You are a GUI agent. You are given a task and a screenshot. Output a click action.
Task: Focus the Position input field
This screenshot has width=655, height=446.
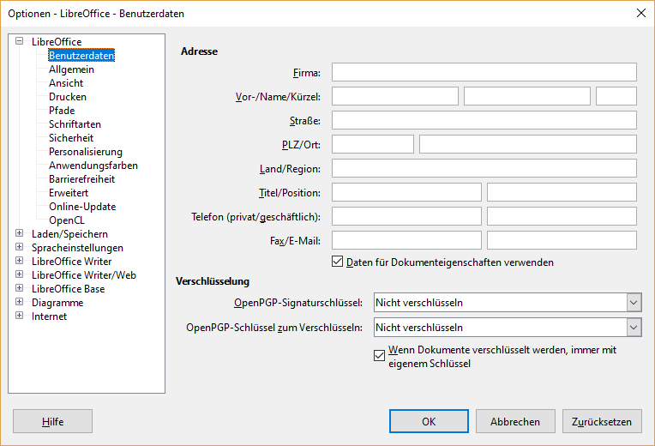click(562, 192)
